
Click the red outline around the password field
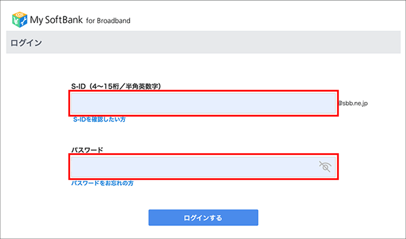tap(204, 155)
